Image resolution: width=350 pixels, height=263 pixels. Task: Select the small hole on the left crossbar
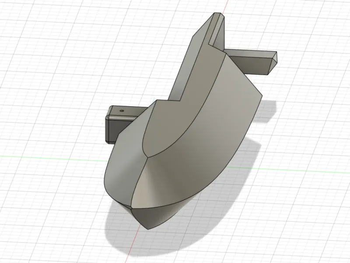coord(122,110)
